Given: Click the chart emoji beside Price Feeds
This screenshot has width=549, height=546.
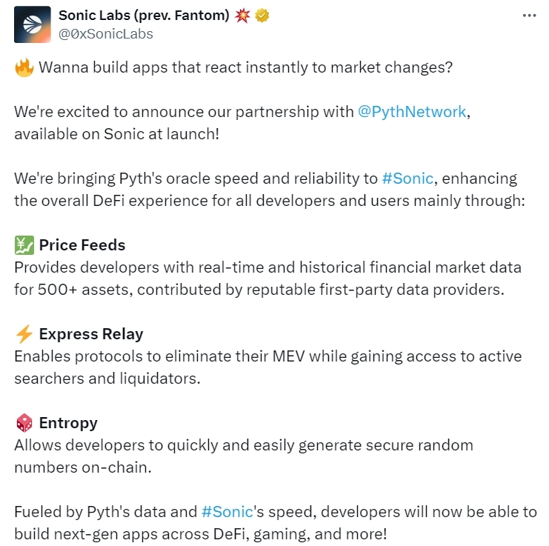Looking at the screenshot, I should 24,245.
